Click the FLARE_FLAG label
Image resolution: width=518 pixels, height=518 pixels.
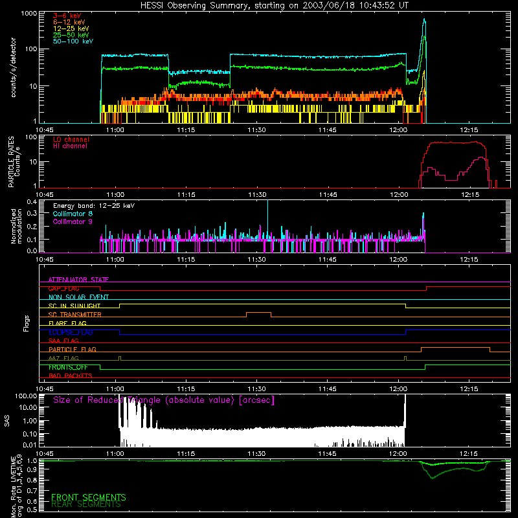pos(67,323)
